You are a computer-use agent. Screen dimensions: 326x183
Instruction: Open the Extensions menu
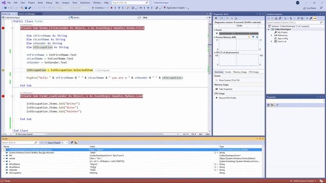[85, 3]
